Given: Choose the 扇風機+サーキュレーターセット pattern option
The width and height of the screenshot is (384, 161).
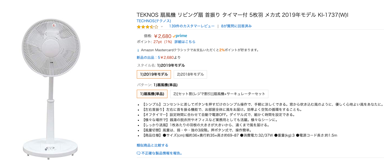Looking at the screenshot, I should tap(219, 94).
